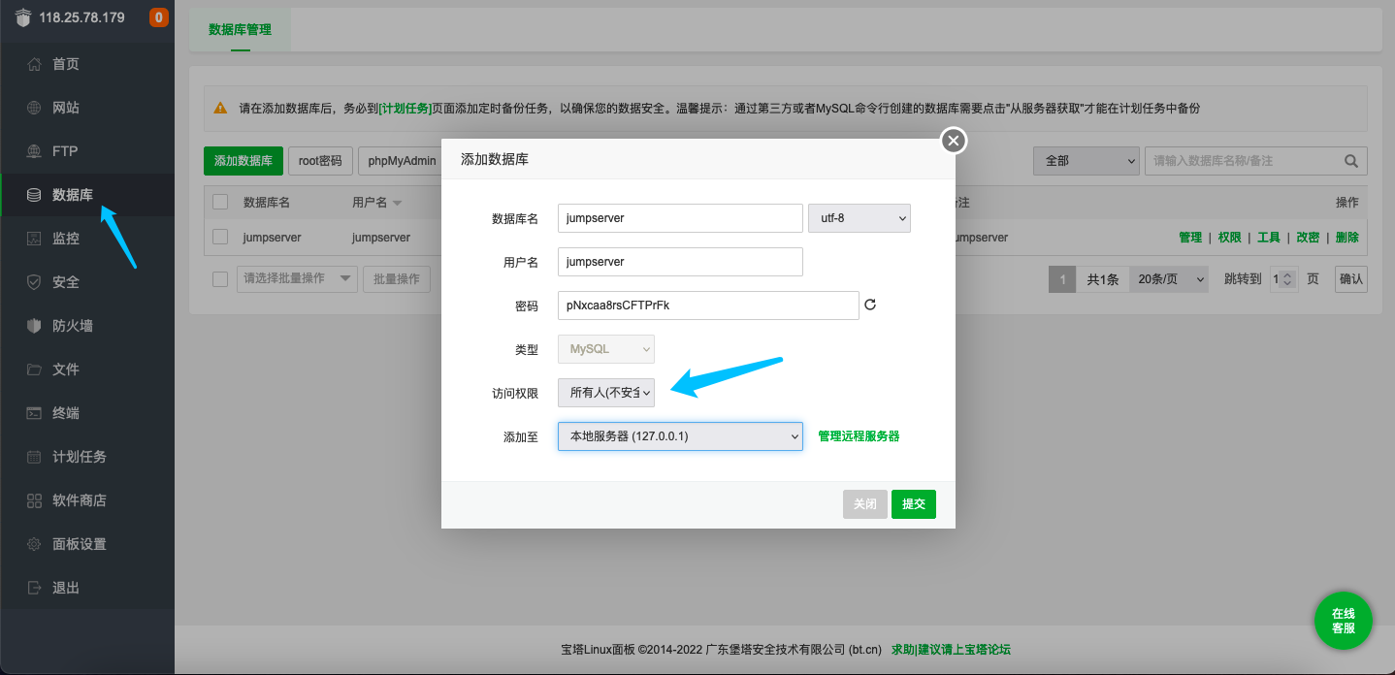Click the warning triangle icon in the notice
This screenshot has height=675, width=1395.
(x=220, y=109)
